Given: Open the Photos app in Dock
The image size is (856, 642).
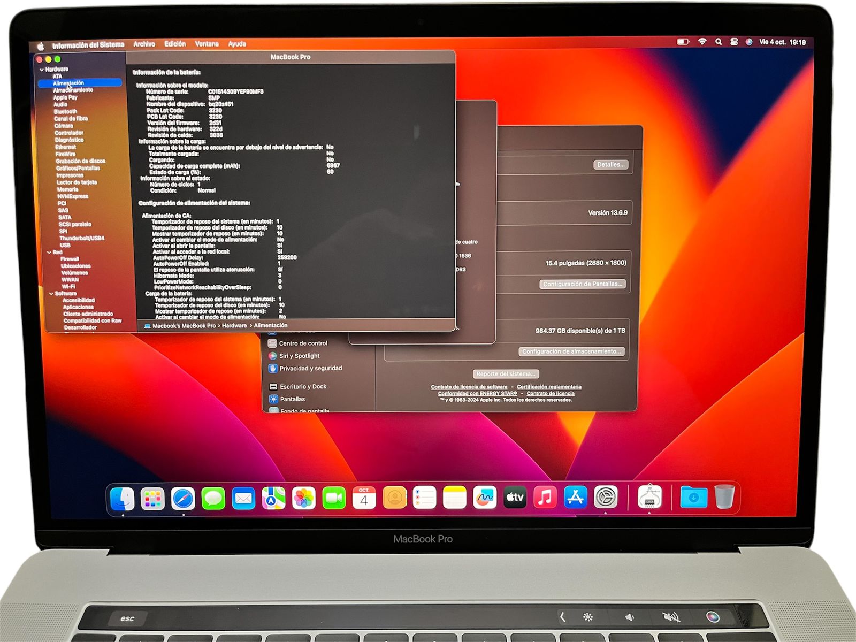Looking at the screenshot, I should coord(303,499).
